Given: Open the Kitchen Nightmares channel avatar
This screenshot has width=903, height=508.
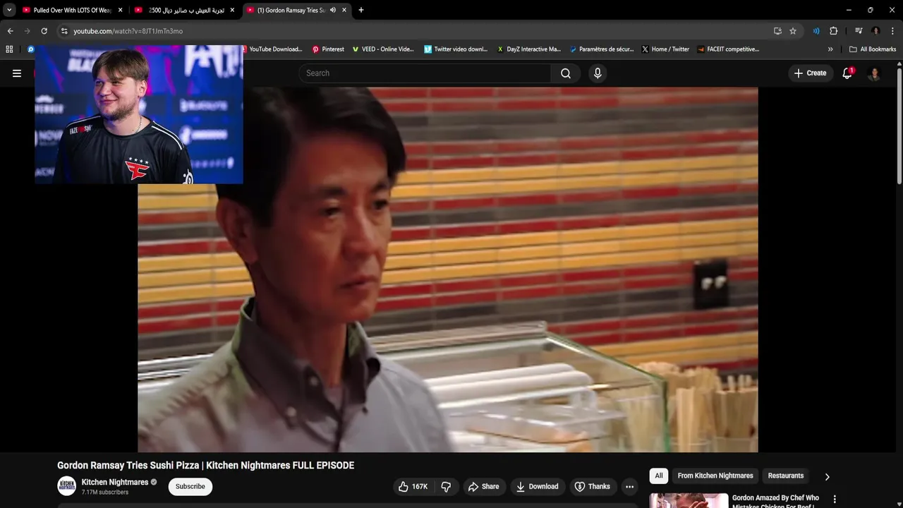Looking at the screenshot, I should [x=67, y=486].
